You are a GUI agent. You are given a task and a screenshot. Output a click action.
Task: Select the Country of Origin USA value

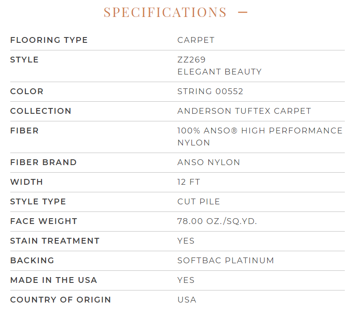[187, 300]
